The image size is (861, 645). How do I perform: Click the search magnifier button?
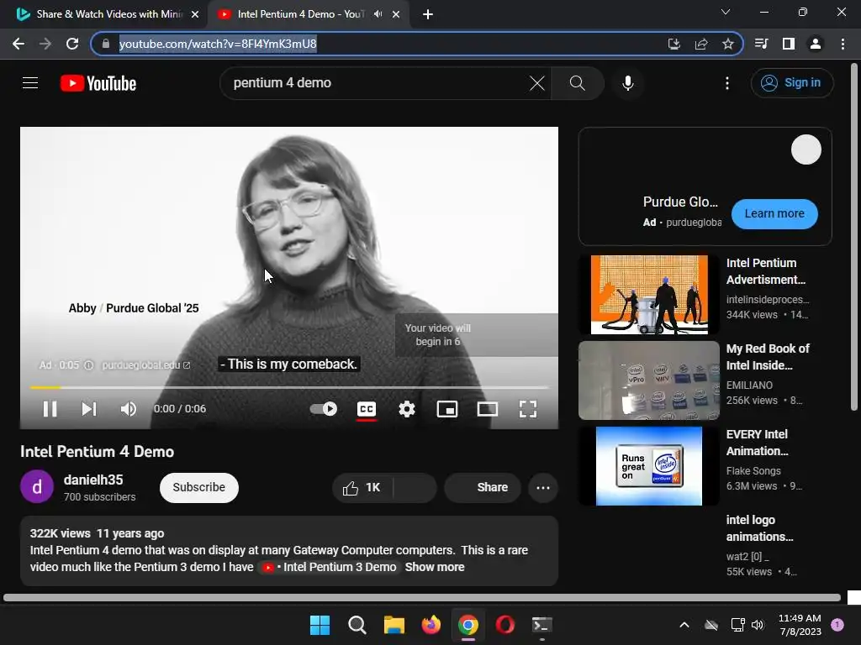pyautogui.click(x=577, y=83)
